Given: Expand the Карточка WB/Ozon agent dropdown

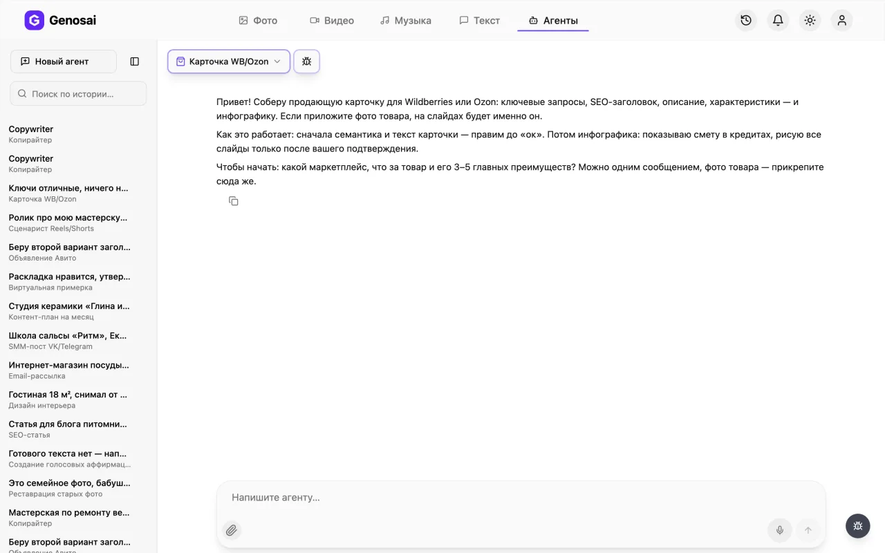Looking at the screenshot, I should pos(229,62).
